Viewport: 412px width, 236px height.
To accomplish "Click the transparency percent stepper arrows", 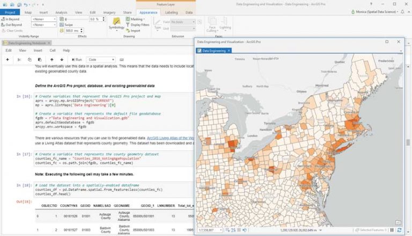I will (104, 19).
